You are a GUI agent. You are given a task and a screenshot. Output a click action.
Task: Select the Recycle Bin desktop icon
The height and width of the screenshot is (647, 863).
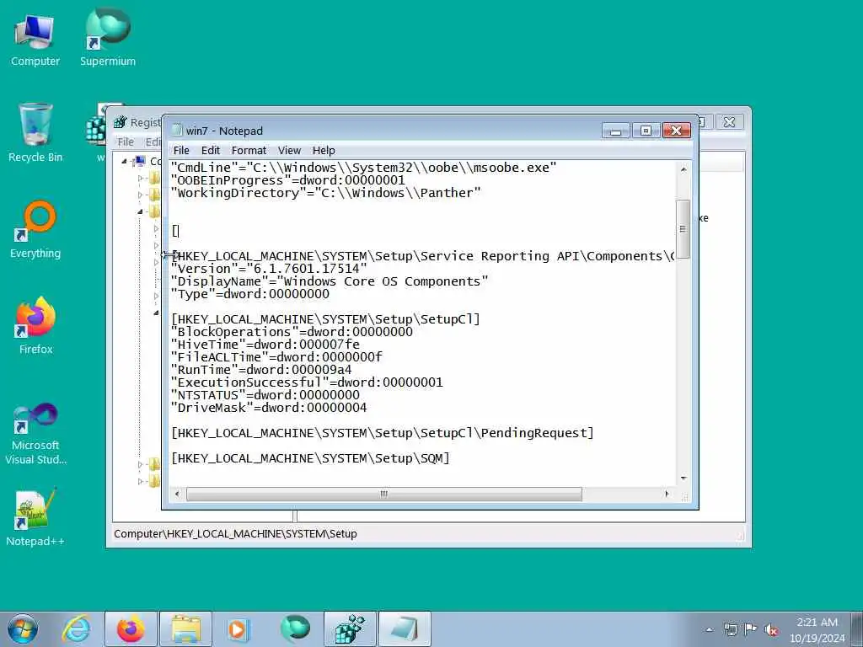coord(35,133)
